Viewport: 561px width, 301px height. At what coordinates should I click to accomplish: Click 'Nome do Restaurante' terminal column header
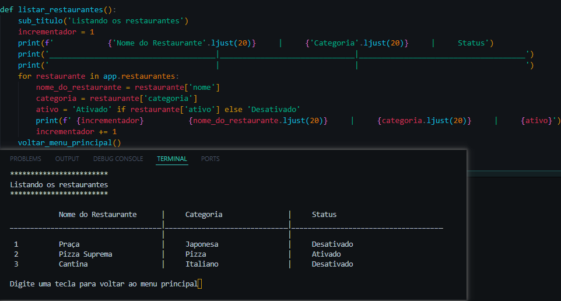pyautogui.click(x=97, y=215)
